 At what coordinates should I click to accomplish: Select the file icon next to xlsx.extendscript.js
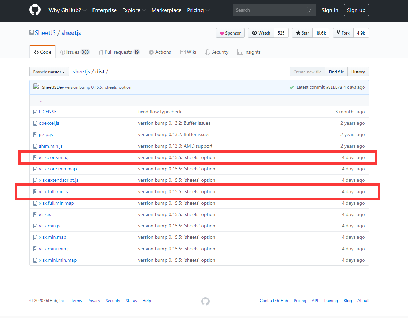click(x=35, y=180)
